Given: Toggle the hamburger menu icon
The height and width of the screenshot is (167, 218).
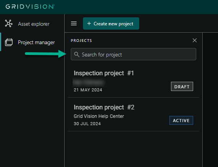Looking at the screenshot, I should (74, 23).
